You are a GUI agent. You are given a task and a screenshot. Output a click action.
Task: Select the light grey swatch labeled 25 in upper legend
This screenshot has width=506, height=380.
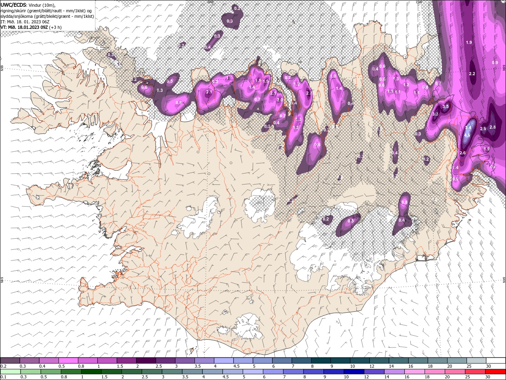pyautogui.click(x=476, y=360)
